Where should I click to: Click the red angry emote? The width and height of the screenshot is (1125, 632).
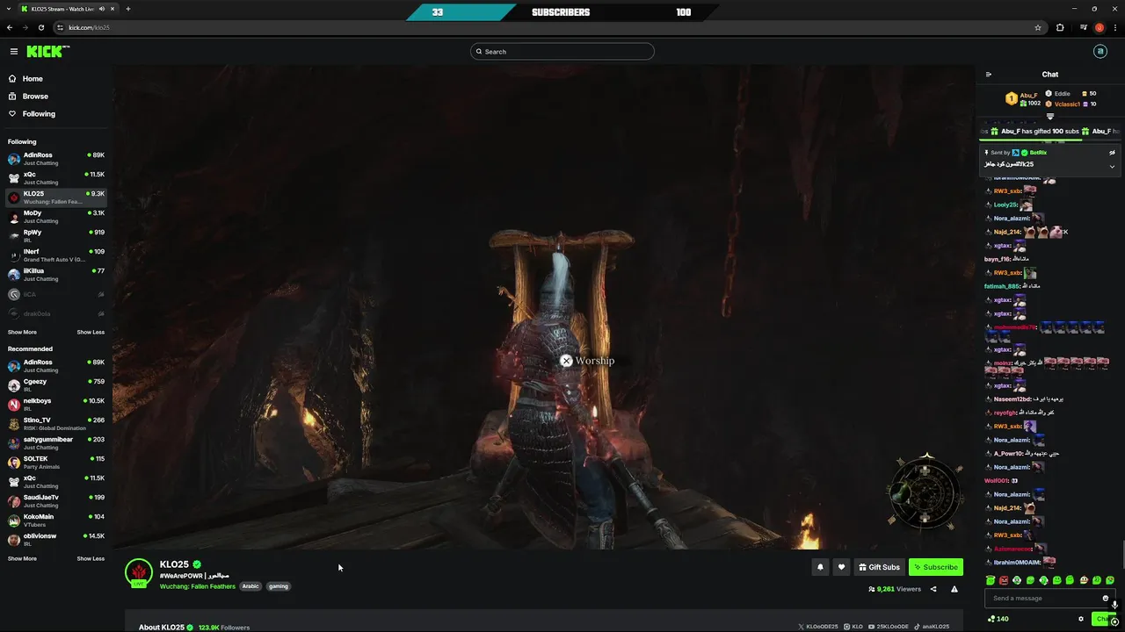(1004, 580)
